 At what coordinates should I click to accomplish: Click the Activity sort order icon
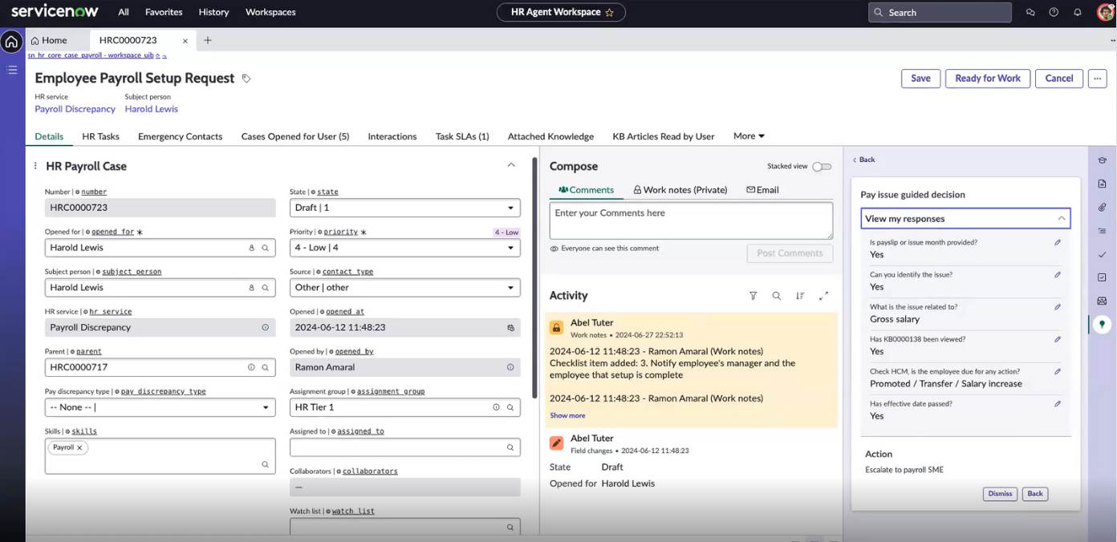pos(800,296)
